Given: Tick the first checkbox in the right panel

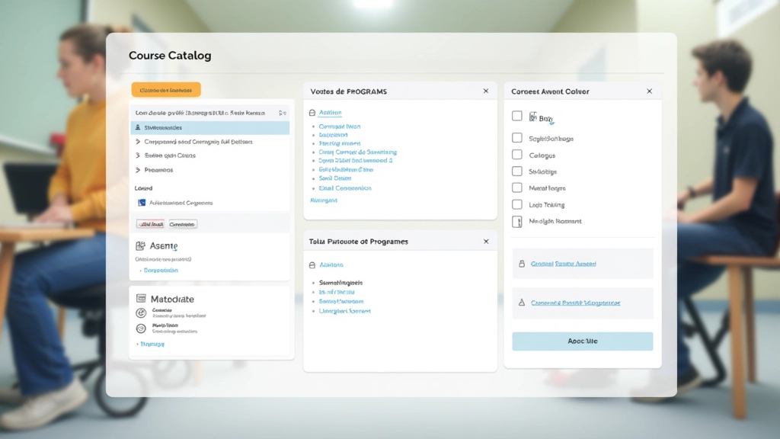Looking at the screenshot, I should [x=517, y=116].
